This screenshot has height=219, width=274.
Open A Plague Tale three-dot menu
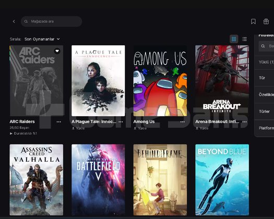pos(121,121)
